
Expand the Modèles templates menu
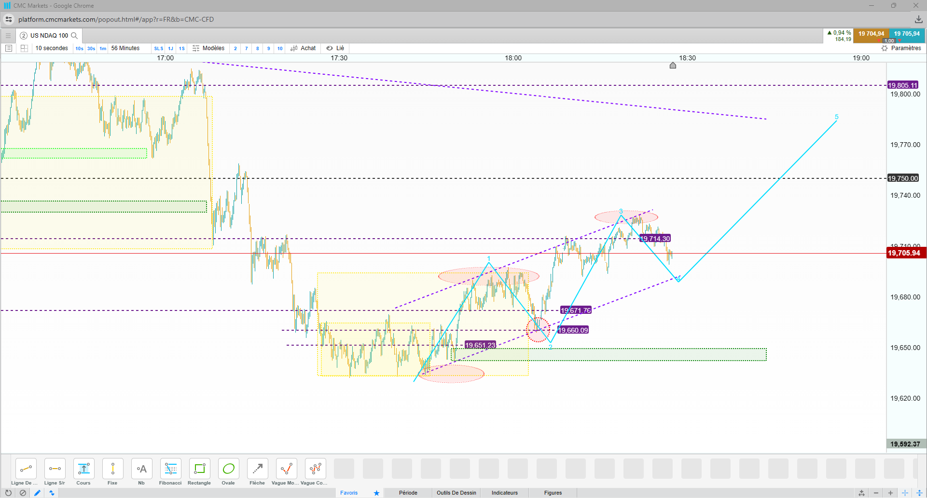[x=208, y=48]
